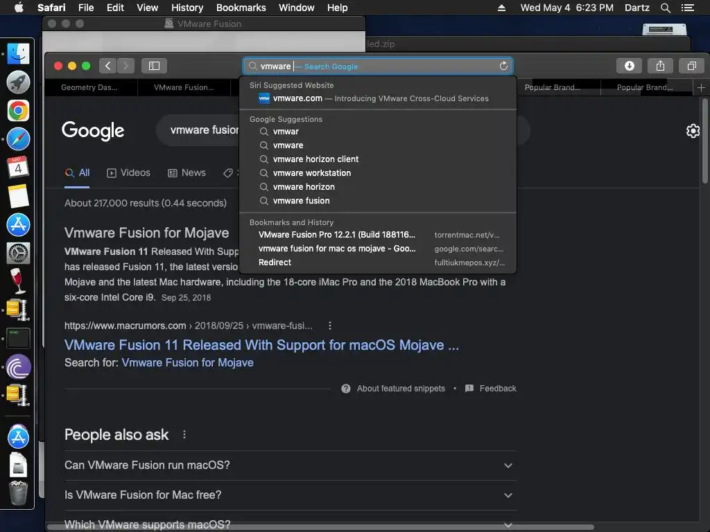710x532 pixels.
Task: Click the Safari address bar field
Action: 378,66
